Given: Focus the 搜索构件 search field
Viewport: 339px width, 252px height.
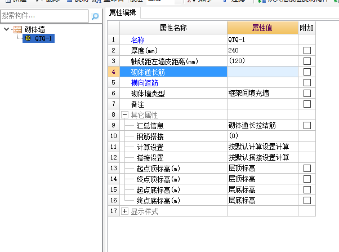Looking at the screenshot, I should point(44,16).
